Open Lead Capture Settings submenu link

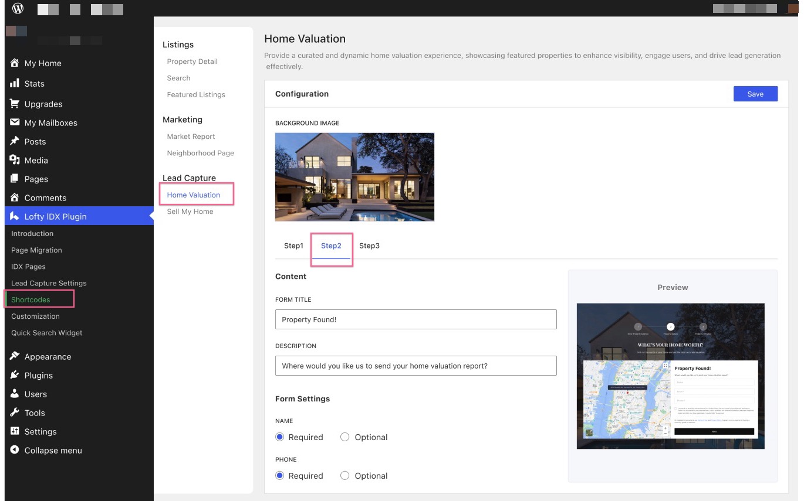tap(49, 283)
